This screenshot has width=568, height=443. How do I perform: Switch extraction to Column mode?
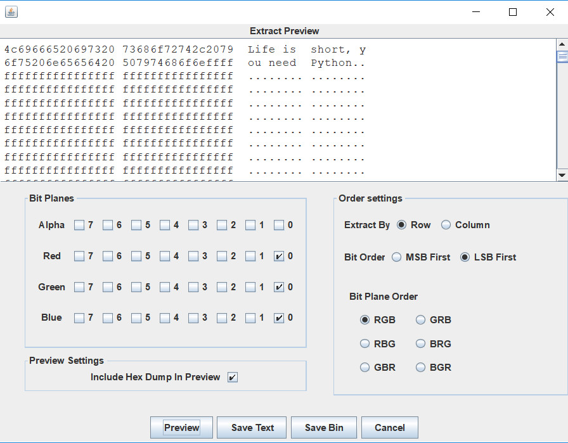446,225
